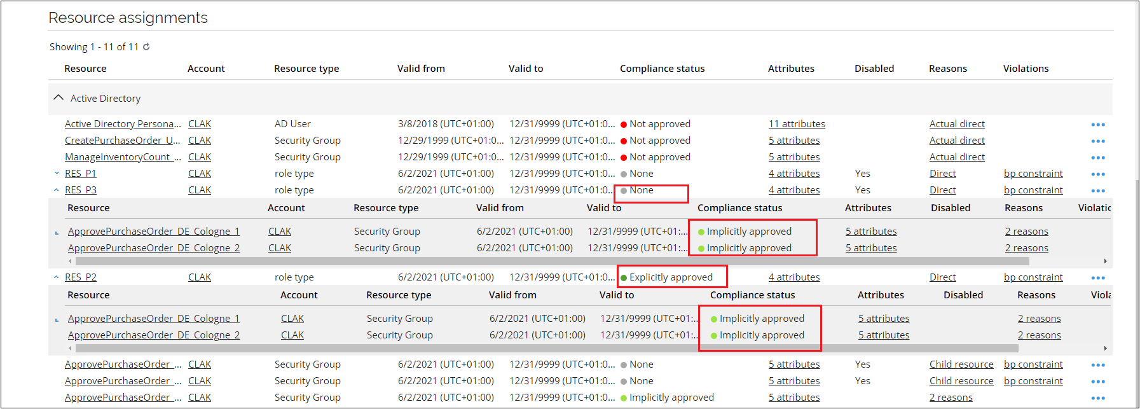1140x409 pixels.
Task: Open actions menu for ManageInventoryCount row
Action: click(x=1098, y=158)
